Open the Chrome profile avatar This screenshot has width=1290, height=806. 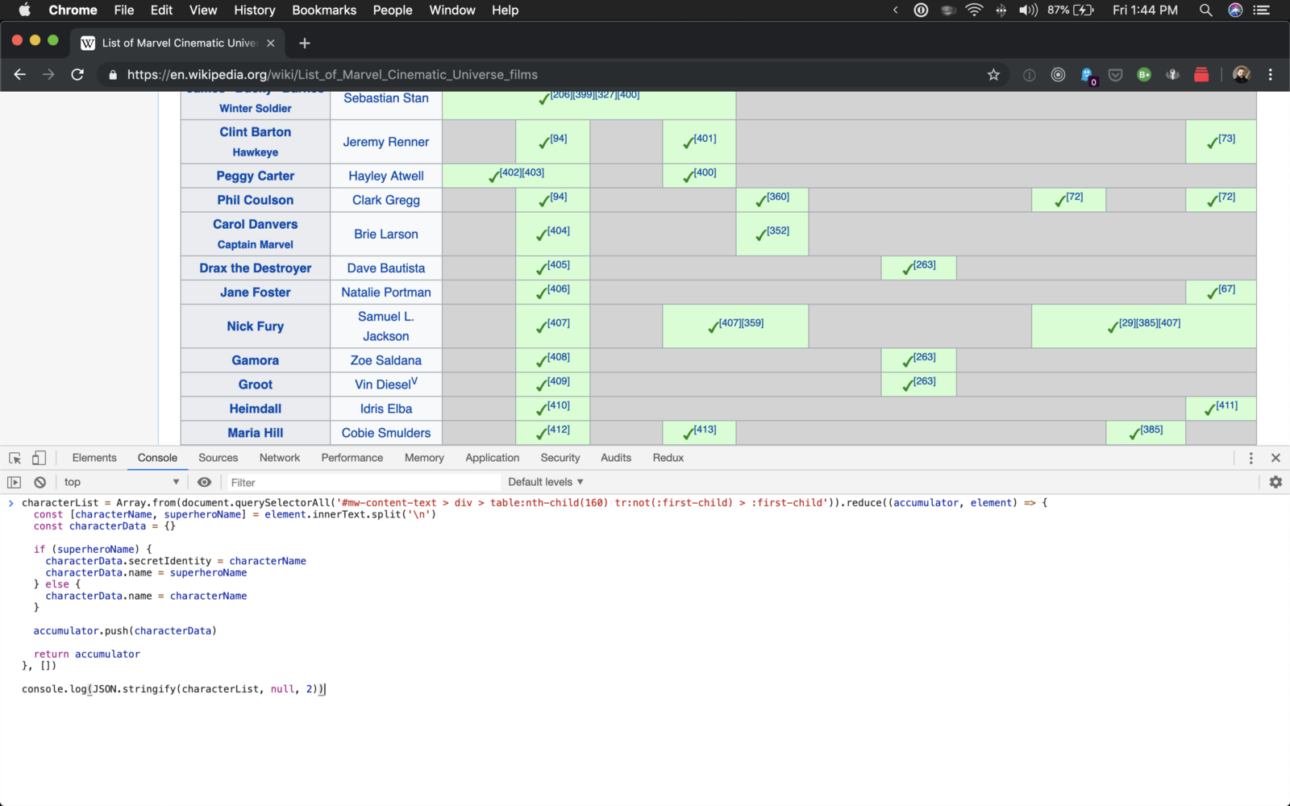tap(1242, 74)
